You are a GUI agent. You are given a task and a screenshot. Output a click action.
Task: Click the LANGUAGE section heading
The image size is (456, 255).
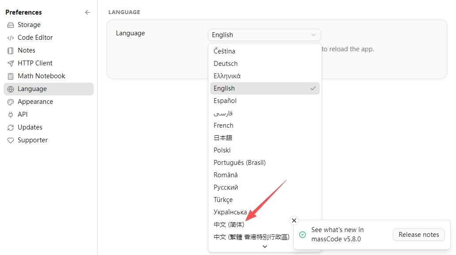pos(124,12)
